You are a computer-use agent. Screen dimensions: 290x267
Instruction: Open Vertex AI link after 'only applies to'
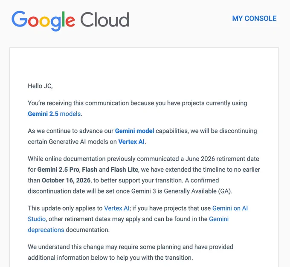click(x=117, y=208)
